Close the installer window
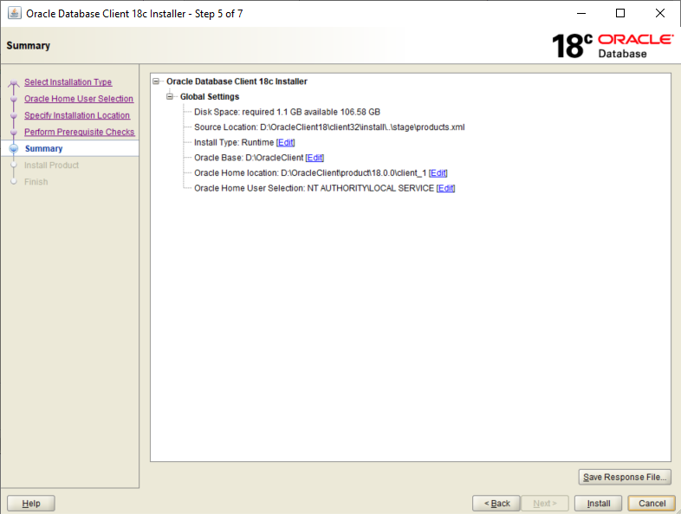681x514 pixels. tap(659, 14)
